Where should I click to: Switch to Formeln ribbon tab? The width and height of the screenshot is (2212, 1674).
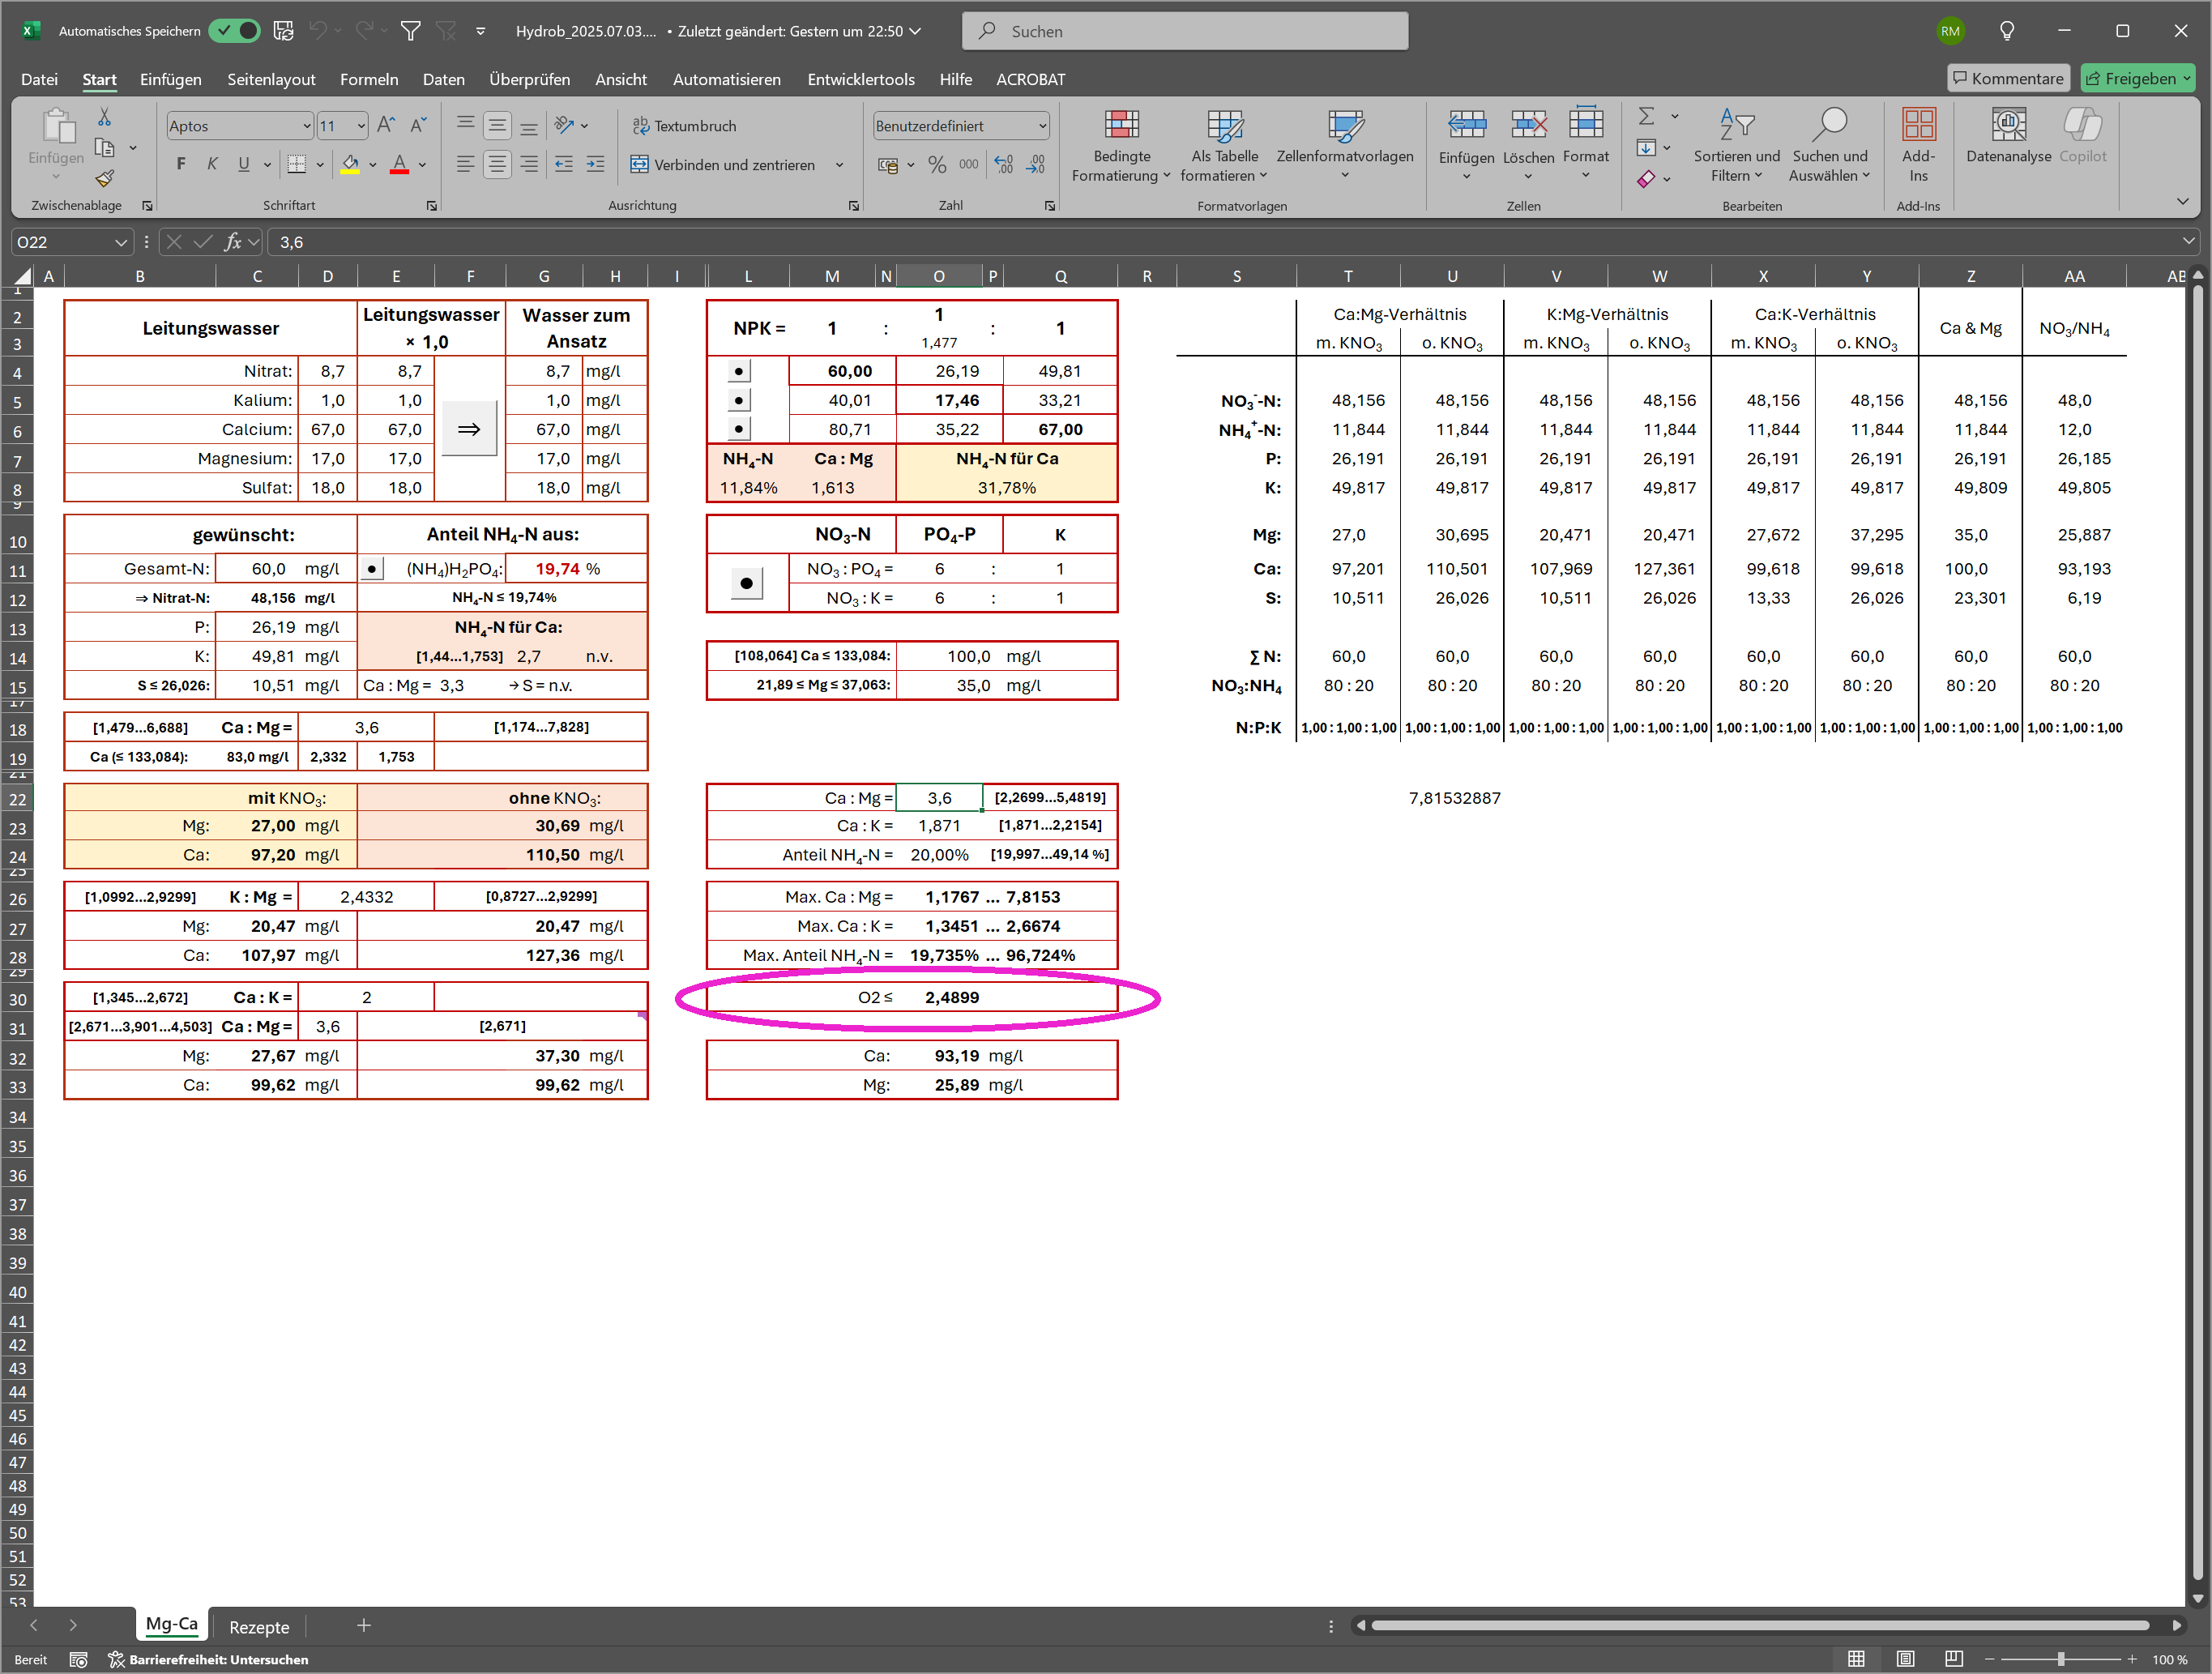pyautogui.click(x=369, y=79)
